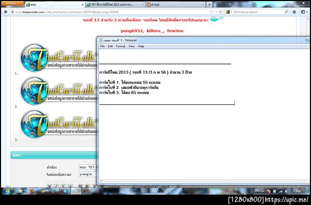
Task: Open Windows Explorer from the taskbar
Action: click(x=21, y=191)
